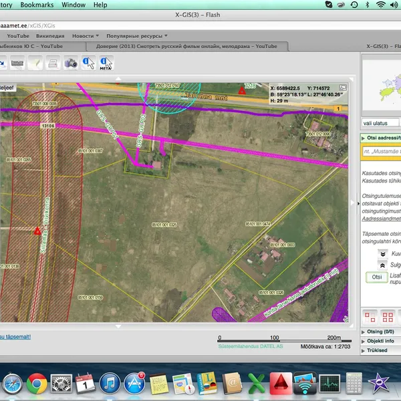Image resolution: width=401 pixels, height=401 pixels.
Task: Choose the draw/note pencil tool
Action: (x=35, y=63)
